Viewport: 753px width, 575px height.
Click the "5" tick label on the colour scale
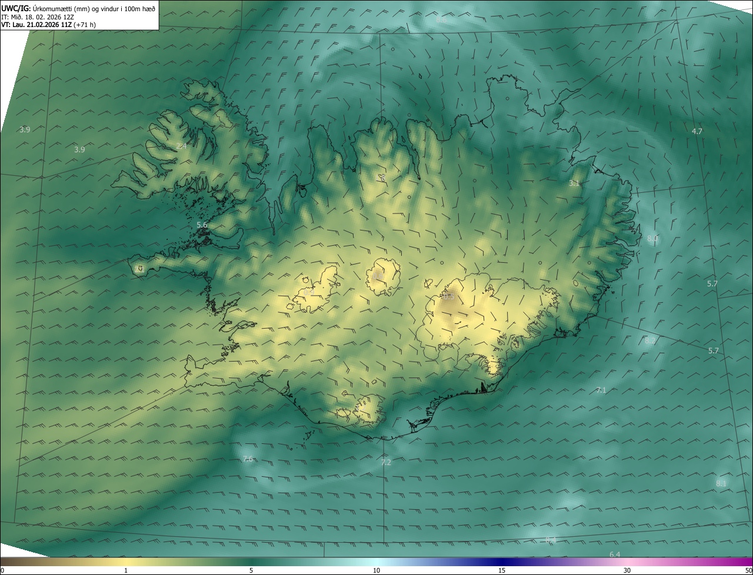click(x=251, y=570)
